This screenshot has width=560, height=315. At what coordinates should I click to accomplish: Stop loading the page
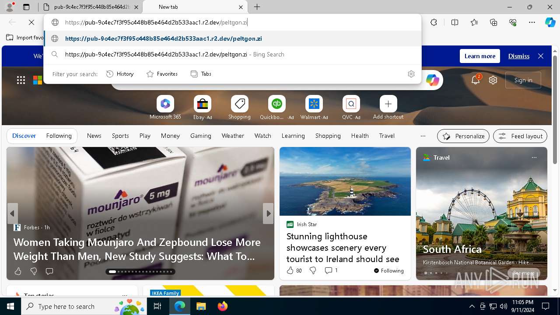pos(31,22)
